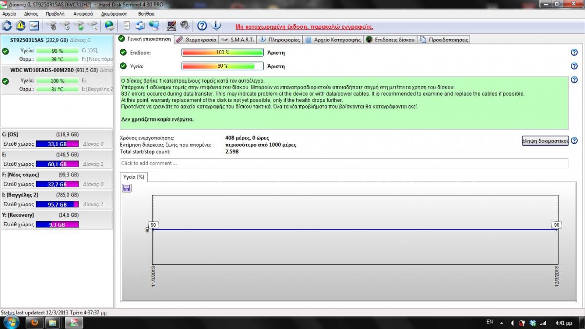585x329 pixels.
Task: Open Firefox from the taskbar
Action: click(x=34, y=322)
